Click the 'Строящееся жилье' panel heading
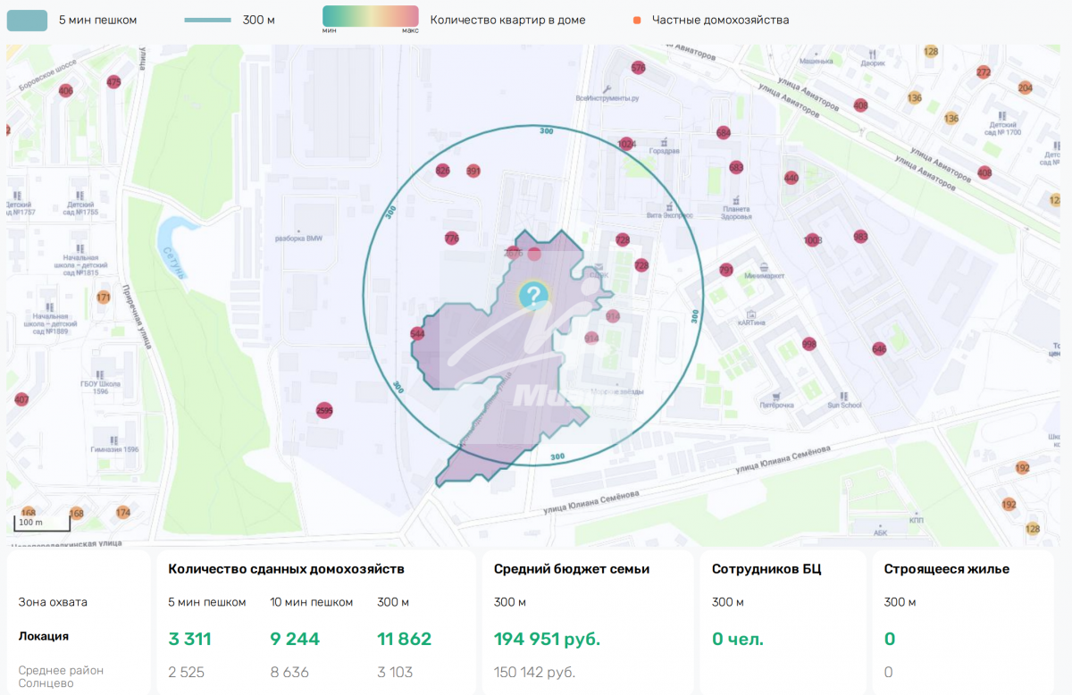This screenshot has height=695, width=1072. point(946,569)
